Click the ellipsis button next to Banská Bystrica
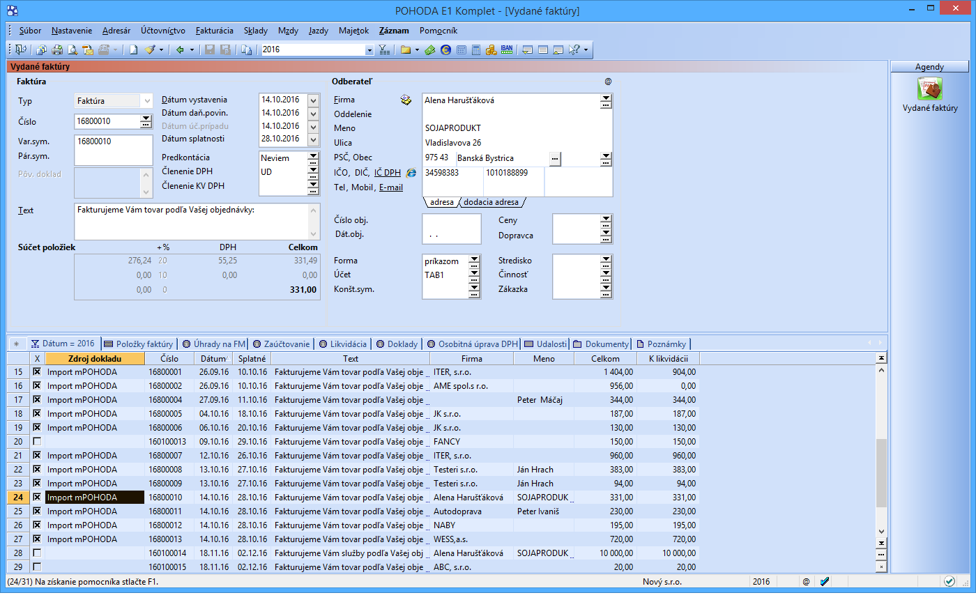Viewport: 976px width, 616px height. coord(555,159)
